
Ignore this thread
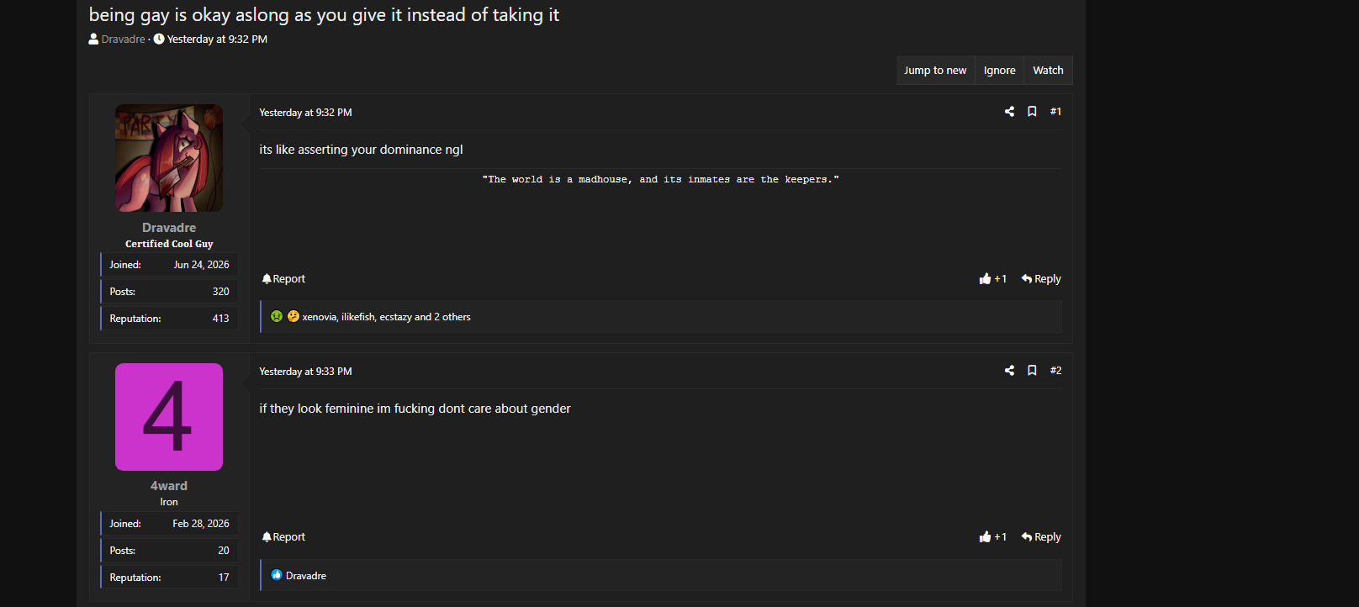(x=1000, y=71)
